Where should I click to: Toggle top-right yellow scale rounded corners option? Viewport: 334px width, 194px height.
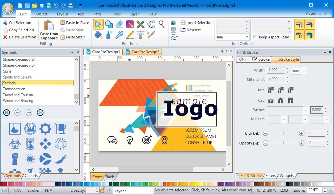click(x=310, y=24)
